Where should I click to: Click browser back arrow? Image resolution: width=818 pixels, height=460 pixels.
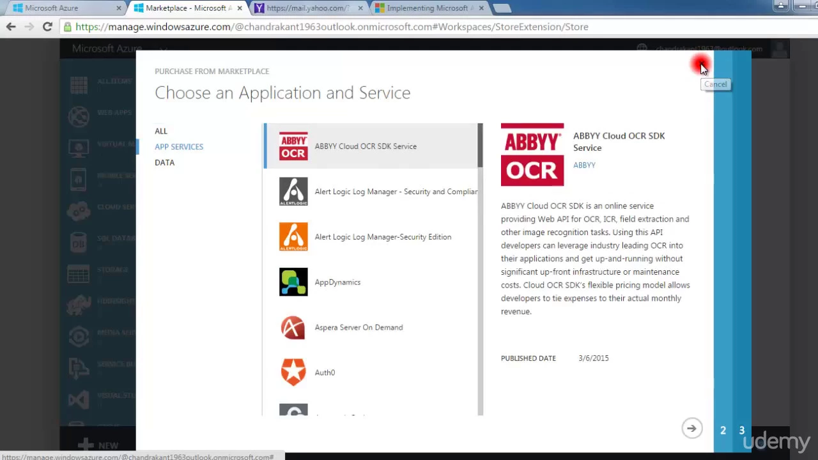[11, 27]
